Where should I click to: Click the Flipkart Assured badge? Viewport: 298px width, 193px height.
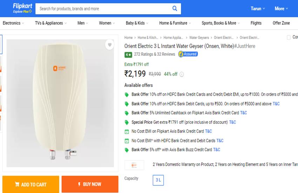[188, 54]
